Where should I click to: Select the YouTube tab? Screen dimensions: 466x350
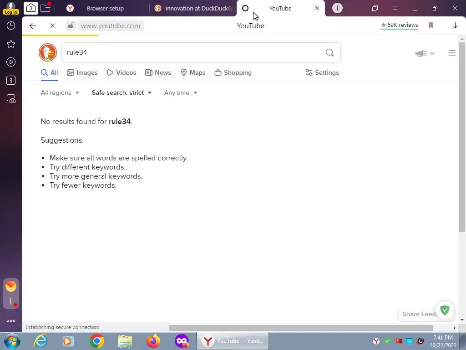[x=280, y=8]
